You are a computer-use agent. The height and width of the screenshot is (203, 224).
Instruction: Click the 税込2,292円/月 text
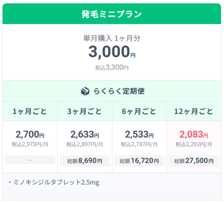194,144
